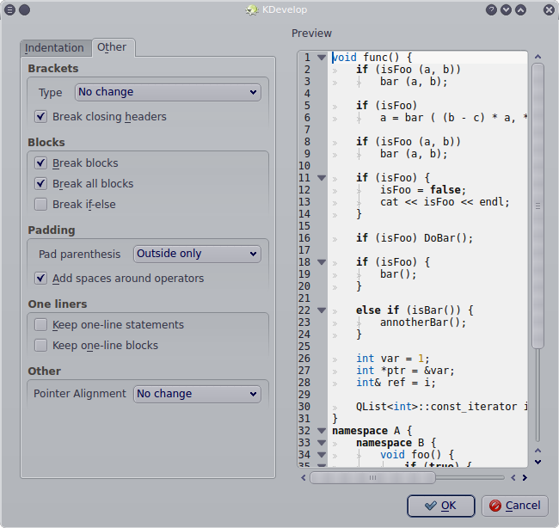The image size is (559, 528).
Task: Click line number 26 in preview gutter
Action: 304,359
